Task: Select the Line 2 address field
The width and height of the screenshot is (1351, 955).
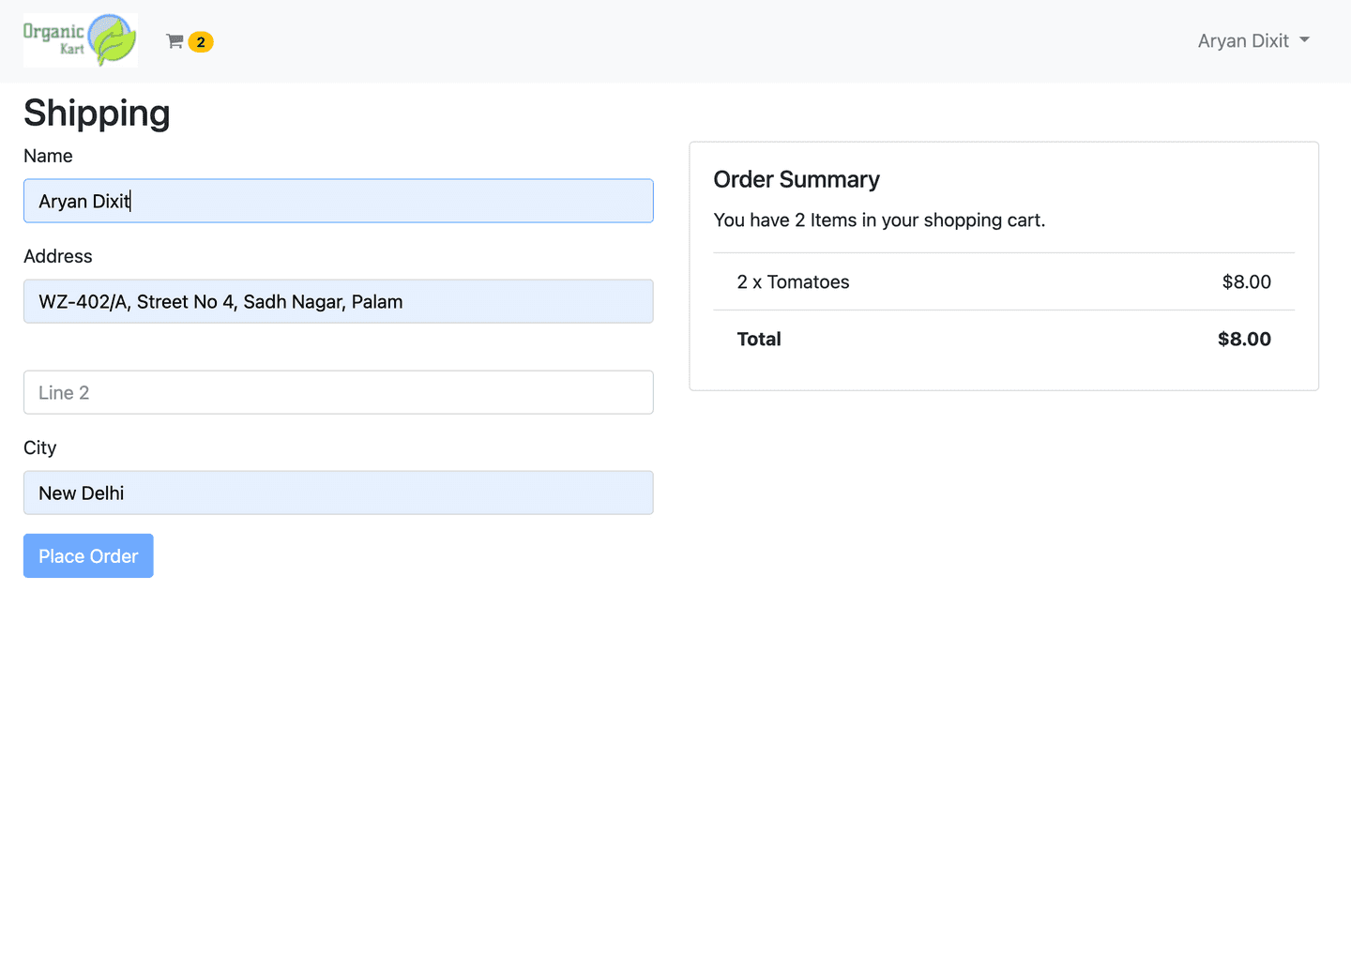Action: 339,392
